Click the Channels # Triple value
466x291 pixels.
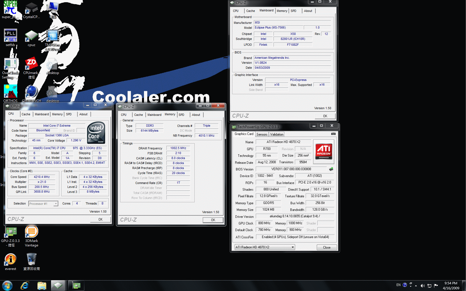coord(206,126)
